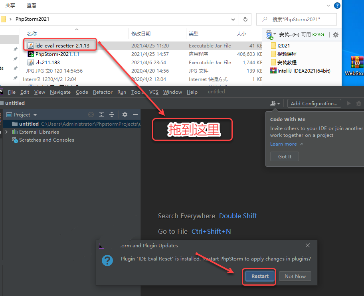Expand the Explorer ribbon chevron

click(328, 6)
